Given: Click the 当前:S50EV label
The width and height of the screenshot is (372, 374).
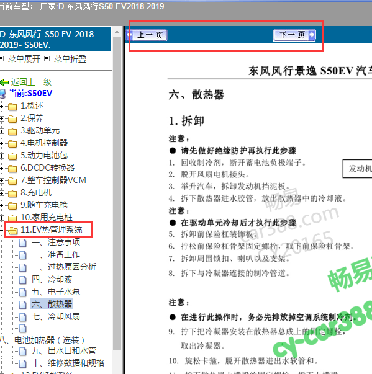Looking at the screenshot, I should (30, 93).
